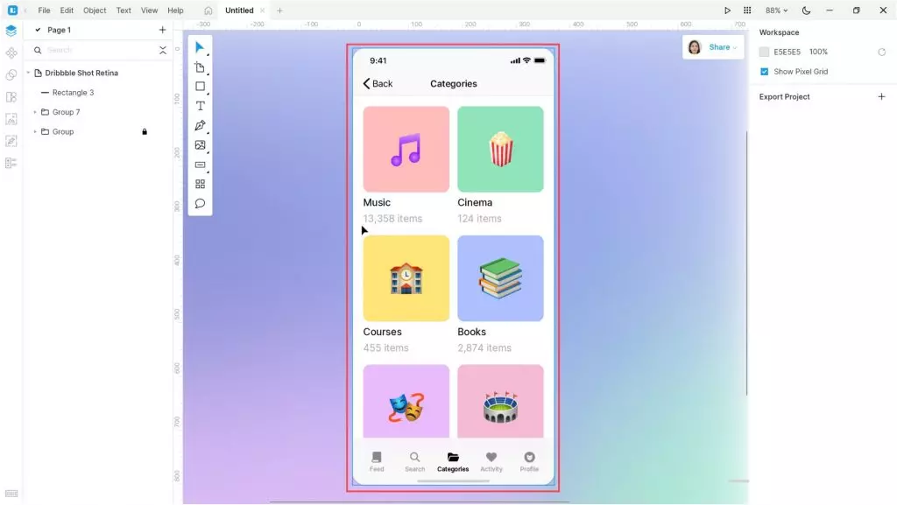Select the Move arrow tool

coord(200,47)
